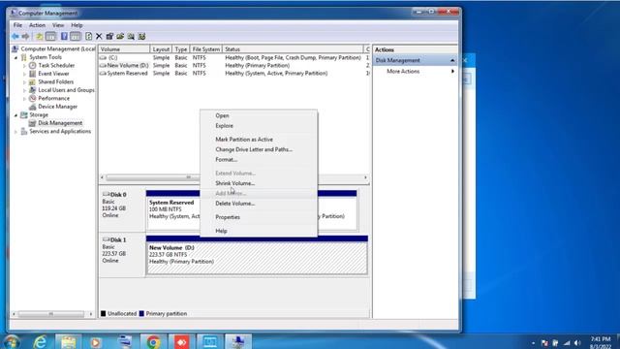Viewport: 620px width, 349px height.
Task: Open the Windows Start orb
Action: pos(12,341)
